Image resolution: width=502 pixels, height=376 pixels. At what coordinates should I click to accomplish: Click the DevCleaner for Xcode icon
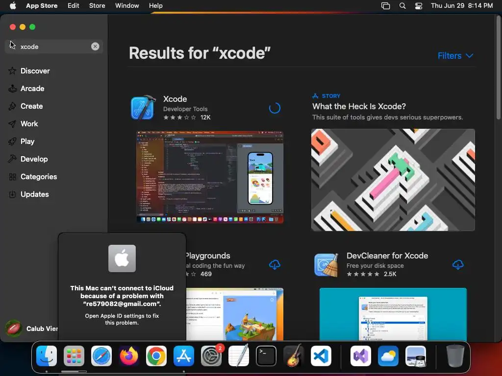[x=326, y=265]
